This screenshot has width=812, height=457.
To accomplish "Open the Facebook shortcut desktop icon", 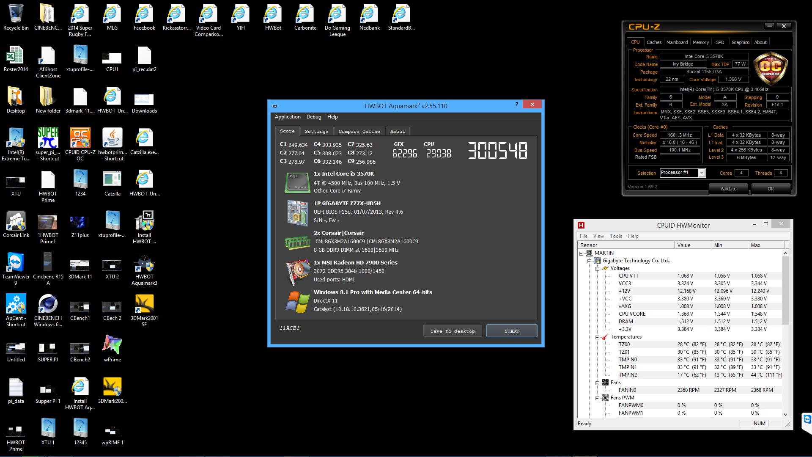I will tap(144, 18).
